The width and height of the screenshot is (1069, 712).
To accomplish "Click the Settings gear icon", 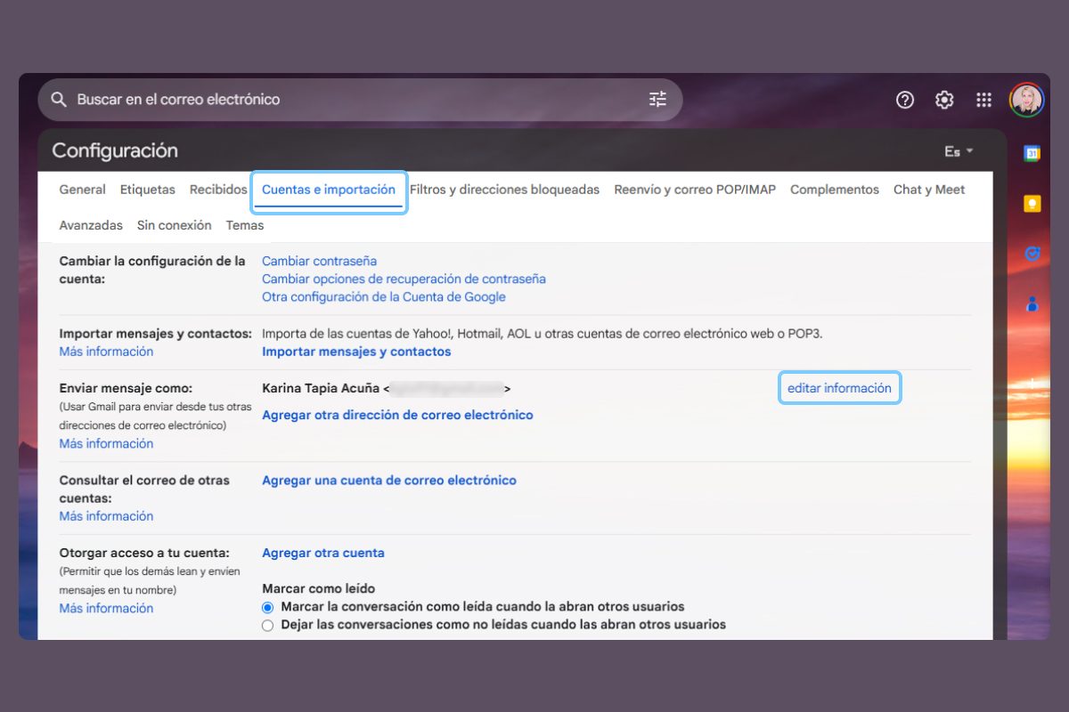I will [944, 100].
